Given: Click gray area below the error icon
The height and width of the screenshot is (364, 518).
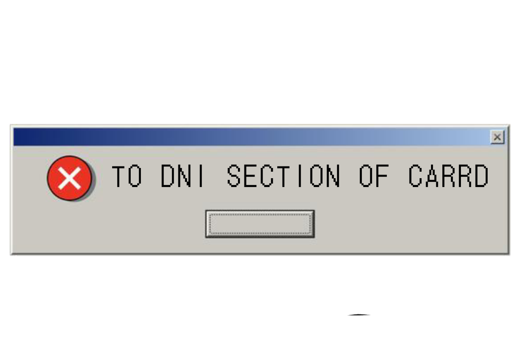Looking at the screenshot, I should point(69,225).
